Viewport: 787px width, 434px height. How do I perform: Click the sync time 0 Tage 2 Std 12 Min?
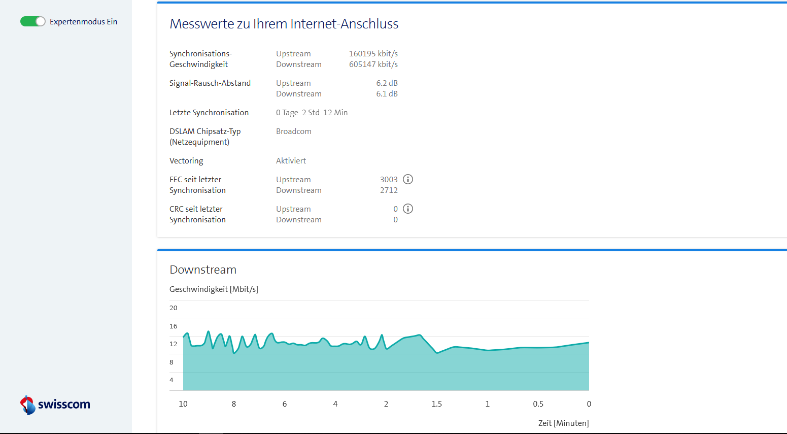tap(312, 113)
